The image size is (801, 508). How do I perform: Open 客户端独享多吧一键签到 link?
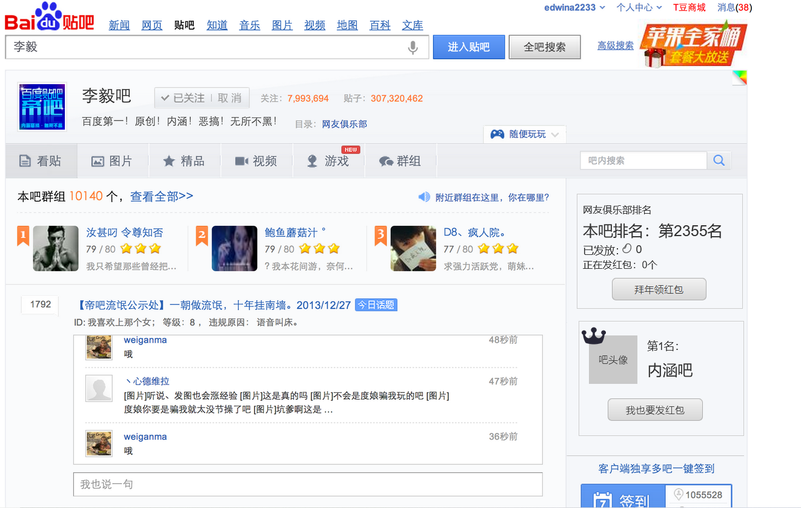point(656,469)
